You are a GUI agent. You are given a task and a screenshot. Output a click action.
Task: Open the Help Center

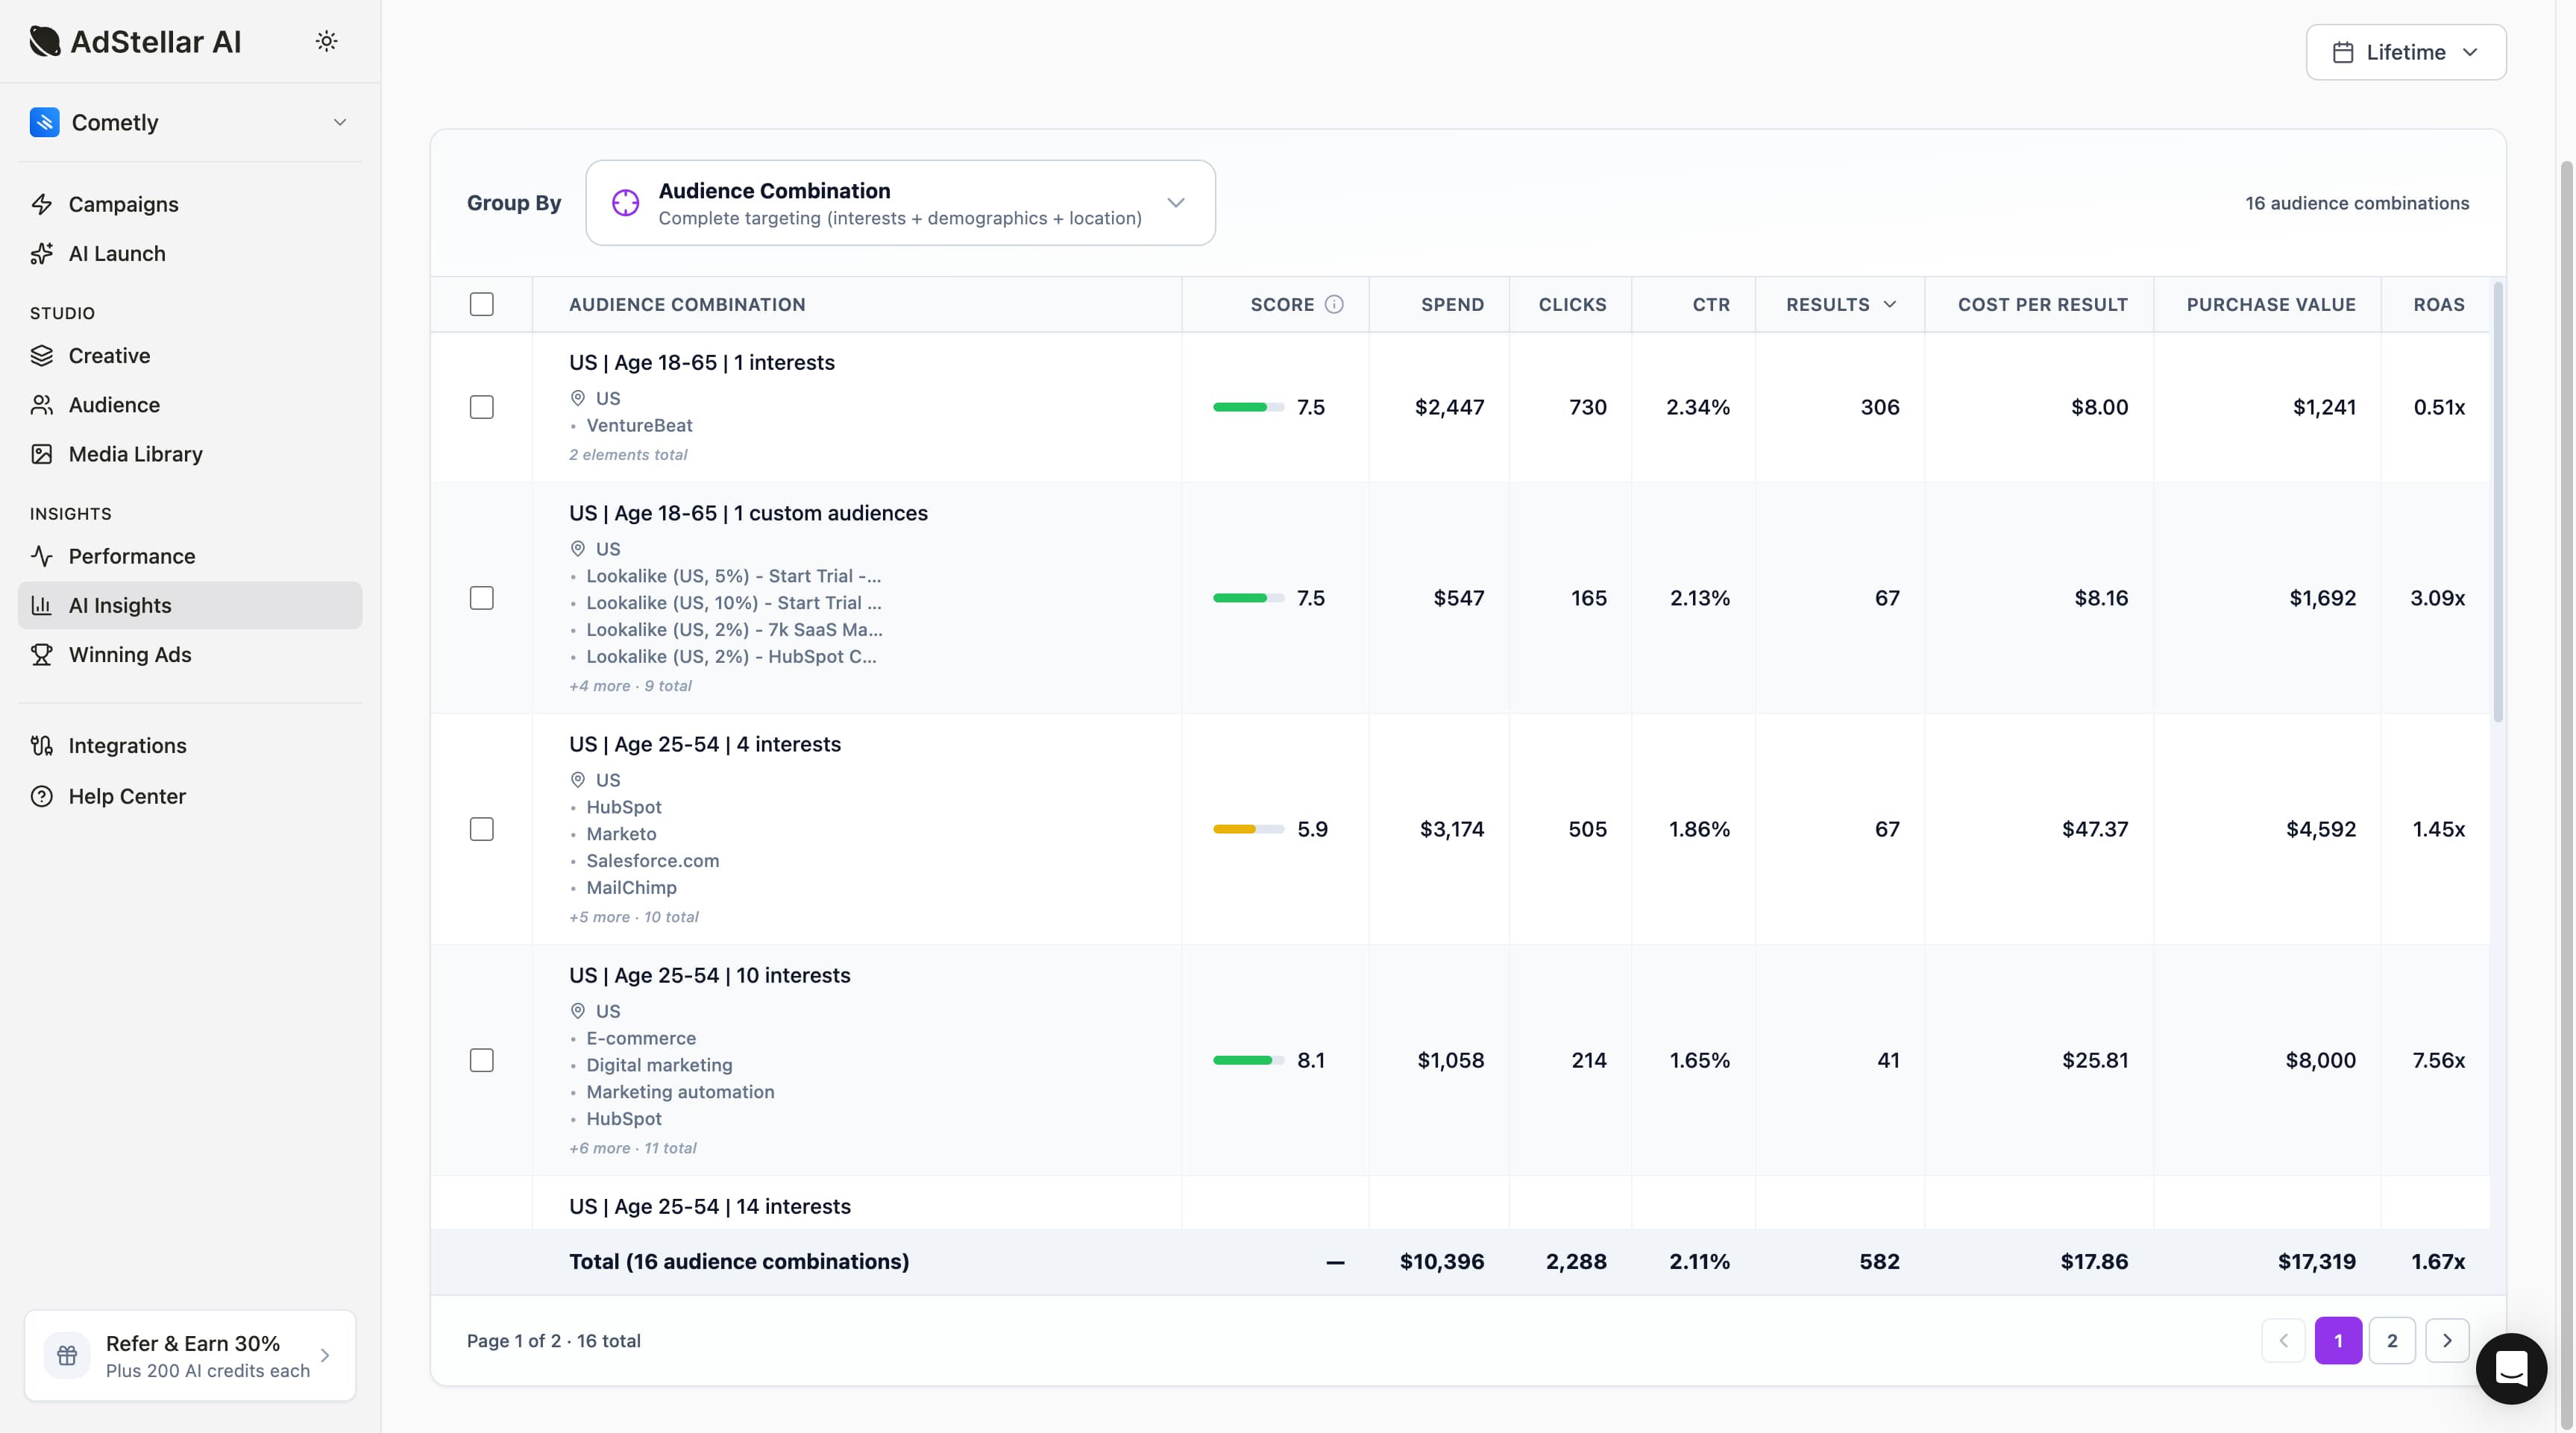point(127,795)
